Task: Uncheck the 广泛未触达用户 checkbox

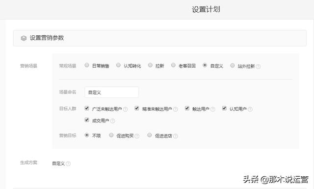Action: coord(87,108)
